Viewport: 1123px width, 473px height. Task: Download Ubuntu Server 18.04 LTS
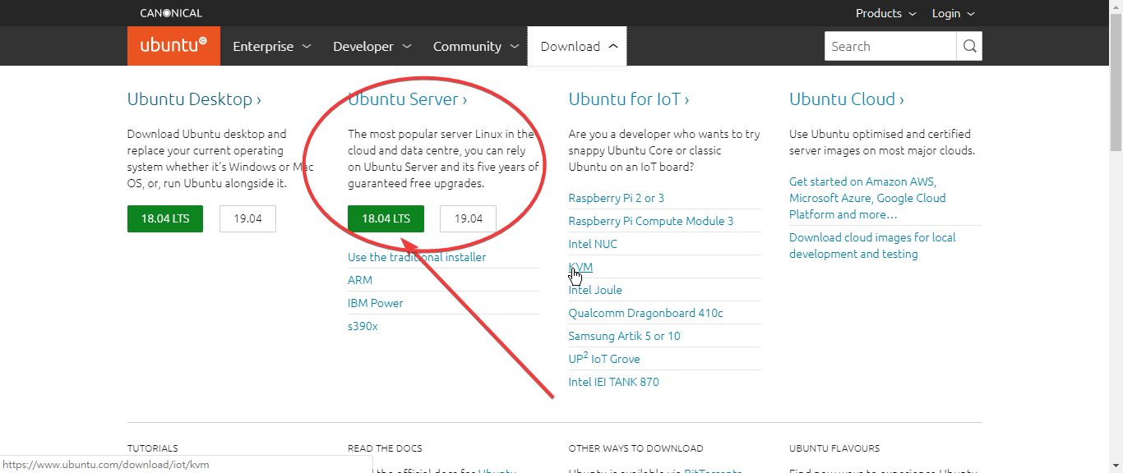coord(386,218)
